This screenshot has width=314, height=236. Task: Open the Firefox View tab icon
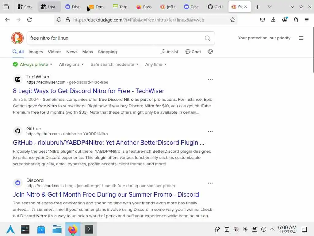[x=6, y=7]
